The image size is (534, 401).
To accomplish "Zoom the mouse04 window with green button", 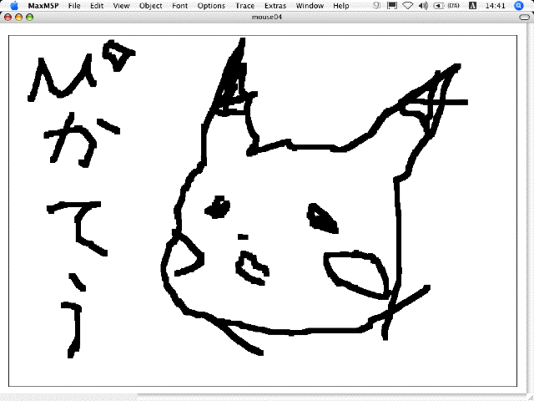I will [x=30, y=17].
